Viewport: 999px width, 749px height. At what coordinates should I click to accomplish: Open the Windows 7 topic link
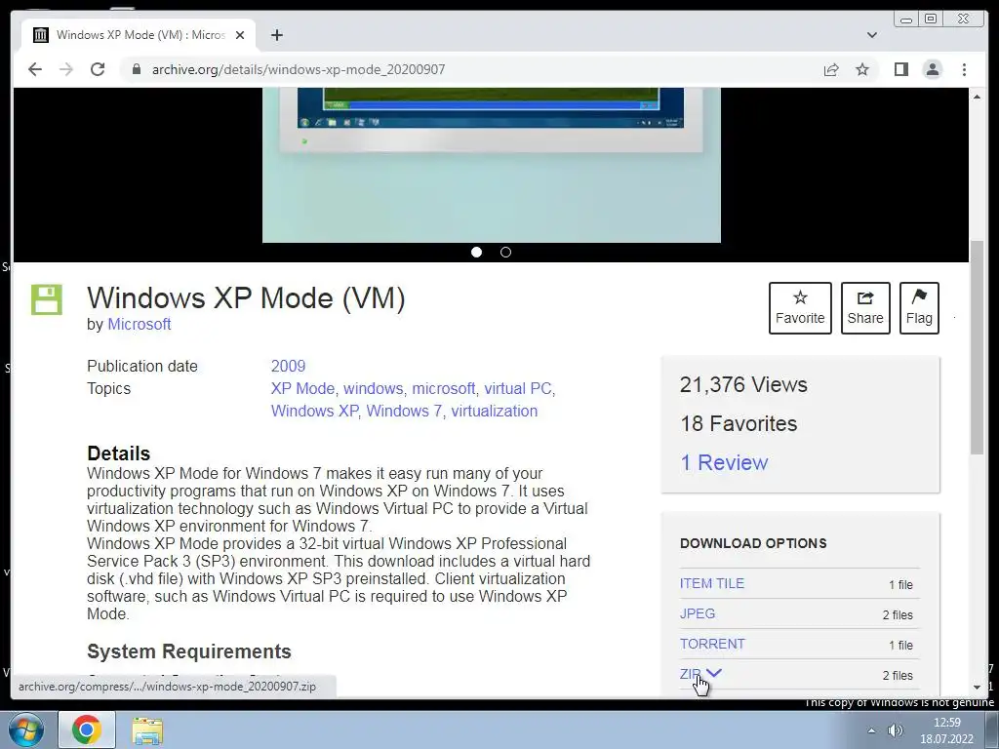404,411
